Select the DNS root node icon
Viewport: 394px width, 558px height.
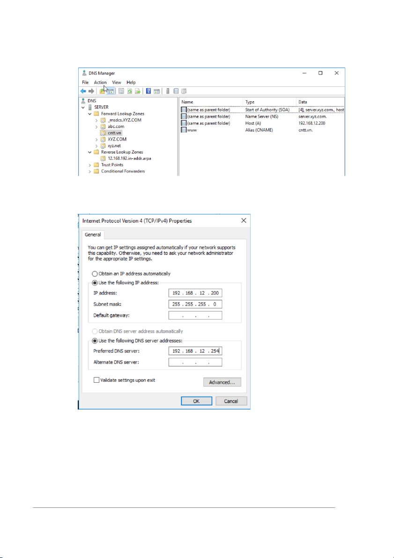[83, 101]
